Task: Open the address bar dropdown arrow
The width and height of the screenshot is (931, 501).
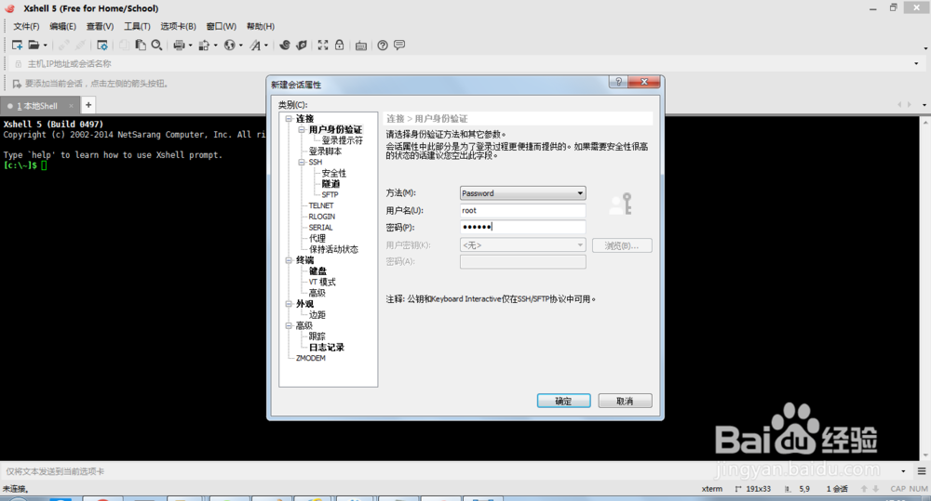Action: (917, 63)
